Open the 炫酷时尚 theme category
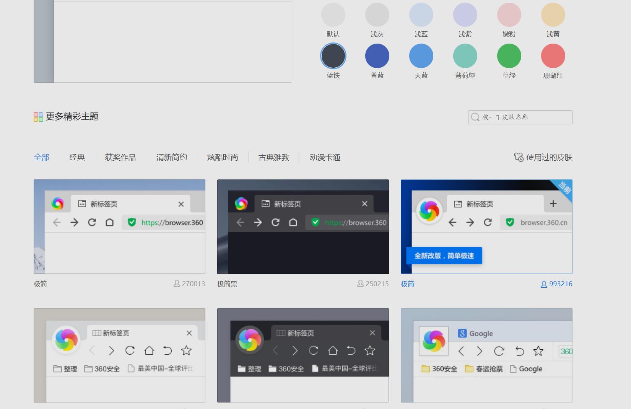Image resolution: width=631 pixels, height=409 pixels. tap(222, 157)
